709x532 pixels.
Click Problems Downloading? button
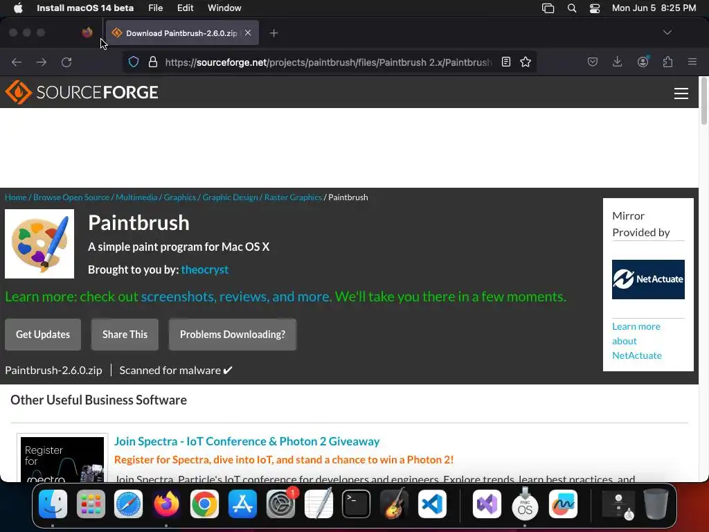tap(233, 335)
